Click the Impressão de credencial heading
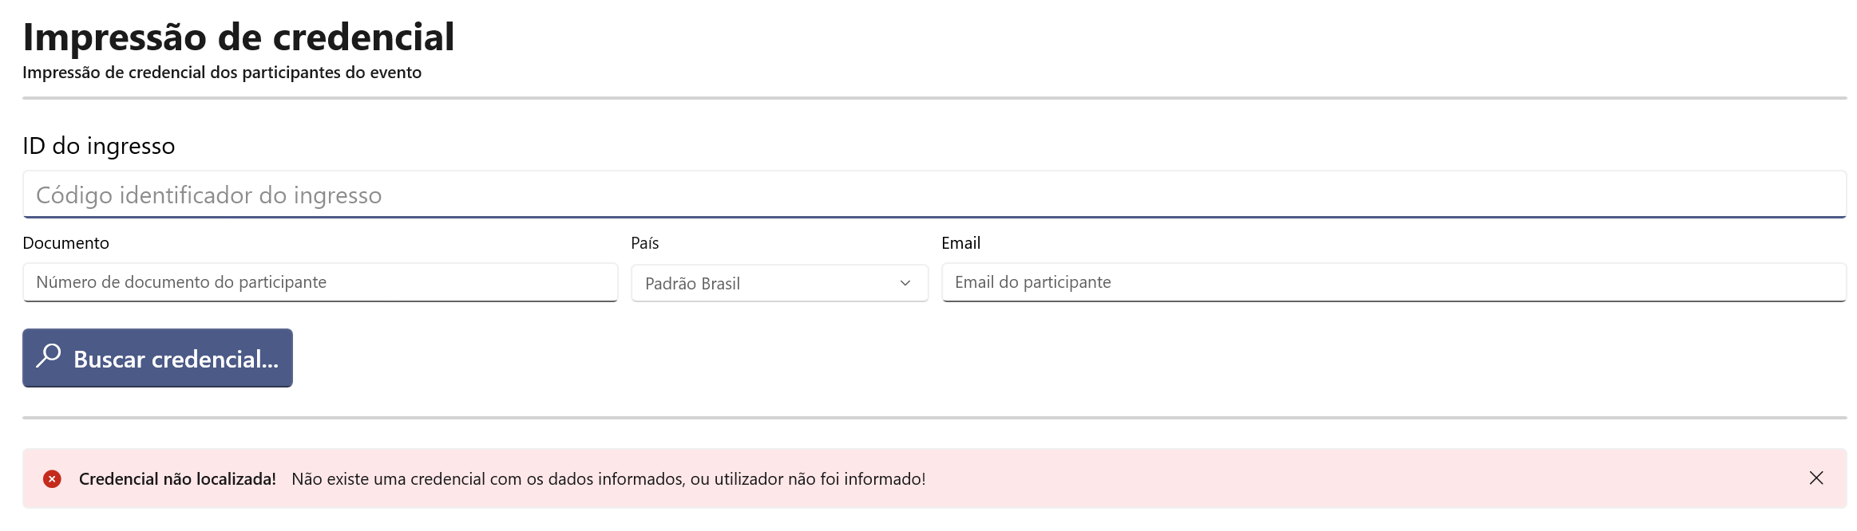This screenshot has height=531, width=1857. pos(239,37)
